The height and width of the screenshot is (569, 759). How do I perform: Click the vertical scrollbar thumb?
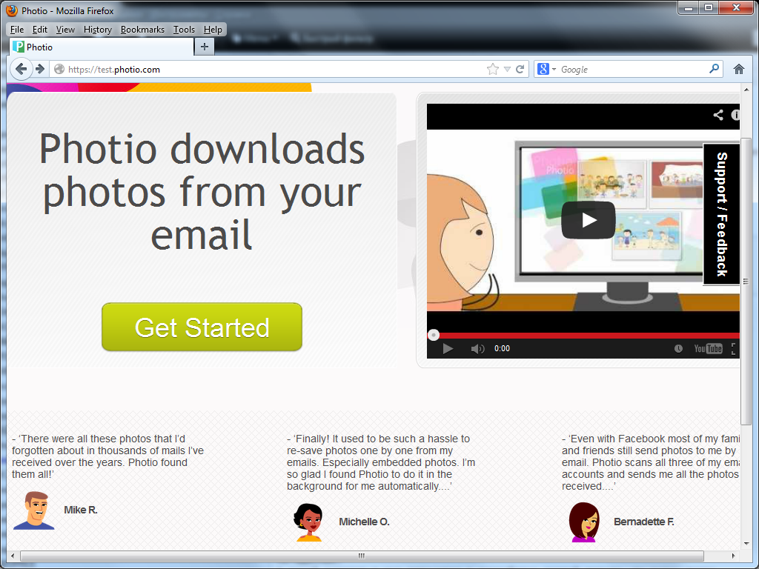pos(746,281)
